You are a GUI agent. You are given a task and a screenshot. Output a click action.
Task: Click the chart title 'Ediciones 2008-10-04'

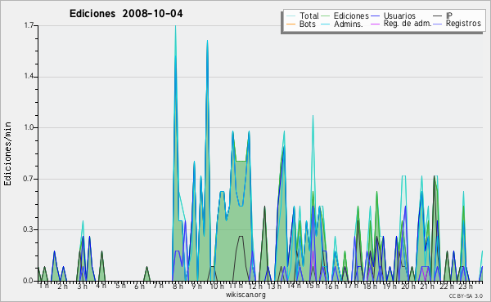click(x=126, y=14)
